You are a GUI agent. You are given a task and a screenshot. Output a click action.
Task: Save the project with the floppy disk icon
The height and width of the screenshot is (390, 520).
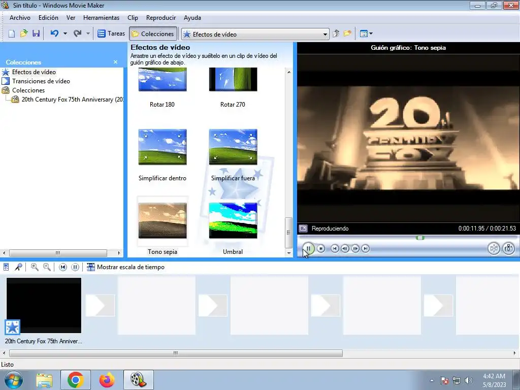tap(36, 34)
